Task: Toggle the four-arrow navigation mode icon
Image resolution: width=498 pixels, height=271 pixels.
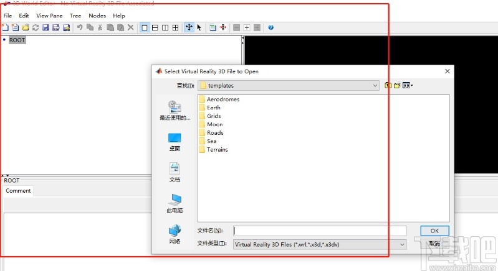Action: 189,27
